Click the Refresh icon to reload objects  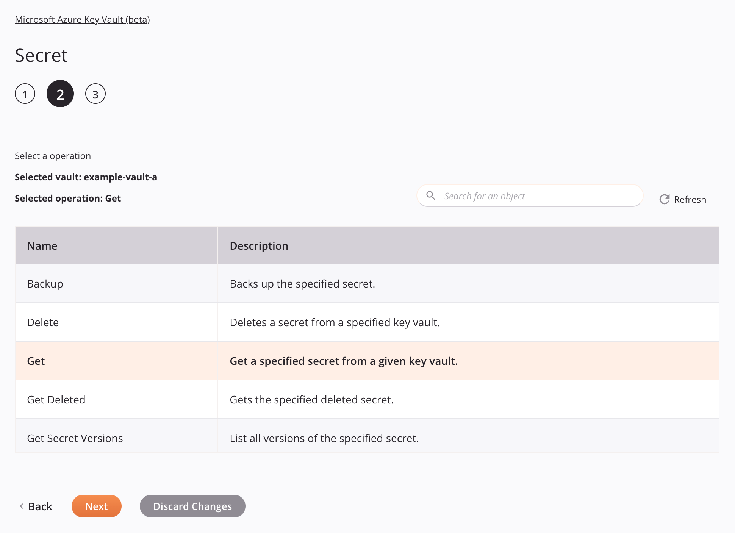(664, 199)
